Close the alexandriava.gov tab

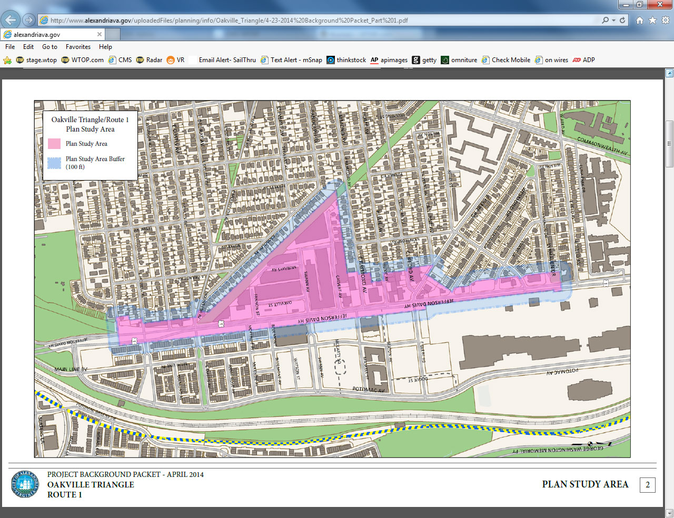[x=100, y=34]
